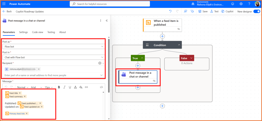Toggle underline formatting in message editor
Screen dimensions: 262x121
click(x=70, y=87)
